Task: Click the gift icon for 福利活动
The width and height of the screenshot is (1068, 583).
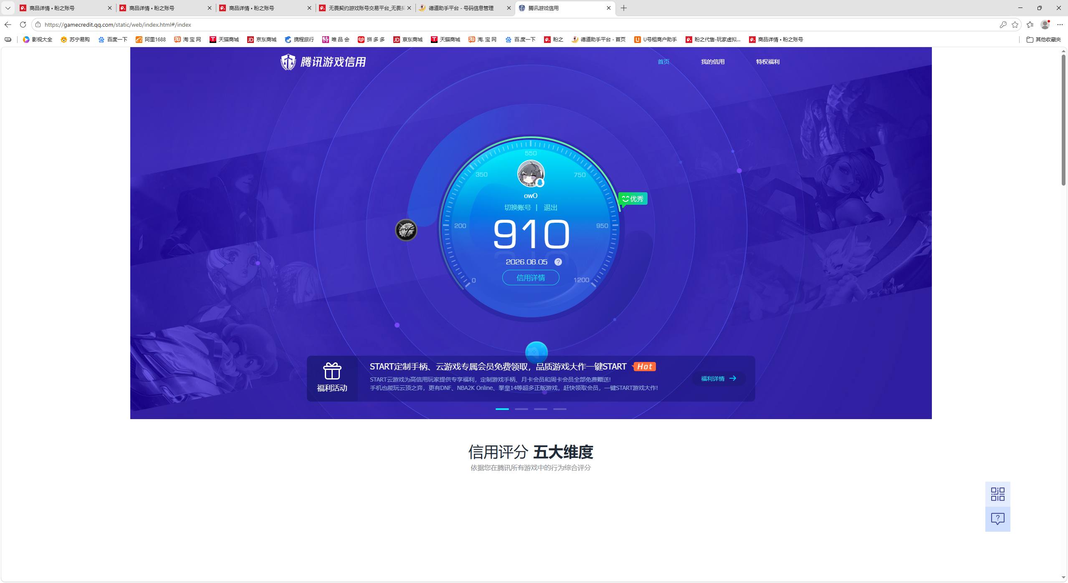Action: (x=332, y=371)
